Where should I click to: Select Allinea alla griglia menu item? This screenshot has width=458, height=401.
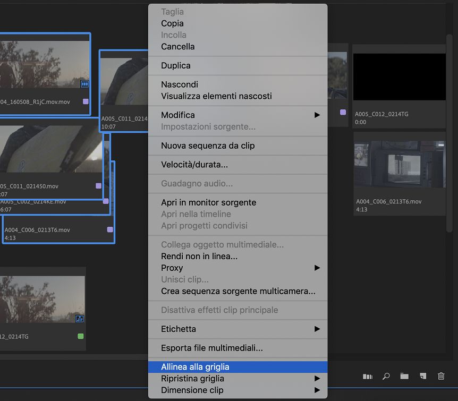(195, 367)
